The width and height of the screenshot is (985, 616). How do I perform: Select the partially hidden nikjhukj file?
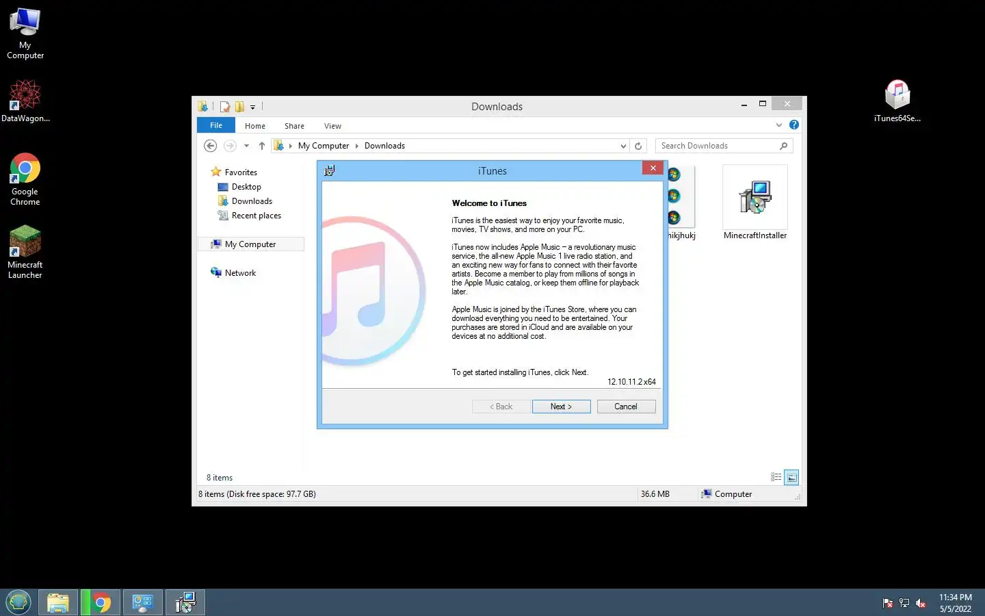click(x=681, y=203)
